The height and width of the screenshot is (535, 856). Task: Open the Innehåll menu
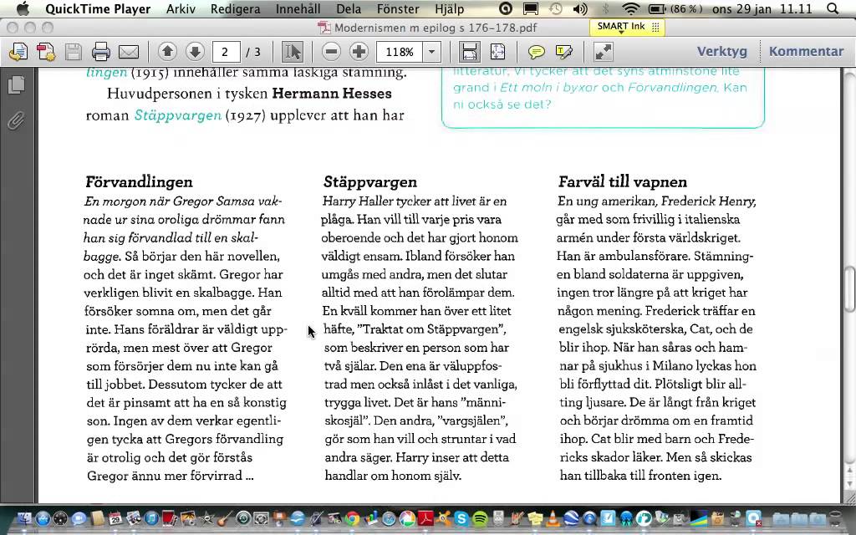[298, 8]
